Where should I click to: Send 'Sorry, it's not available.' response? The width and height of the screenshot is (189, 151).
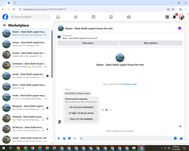(x=81, y=119)
